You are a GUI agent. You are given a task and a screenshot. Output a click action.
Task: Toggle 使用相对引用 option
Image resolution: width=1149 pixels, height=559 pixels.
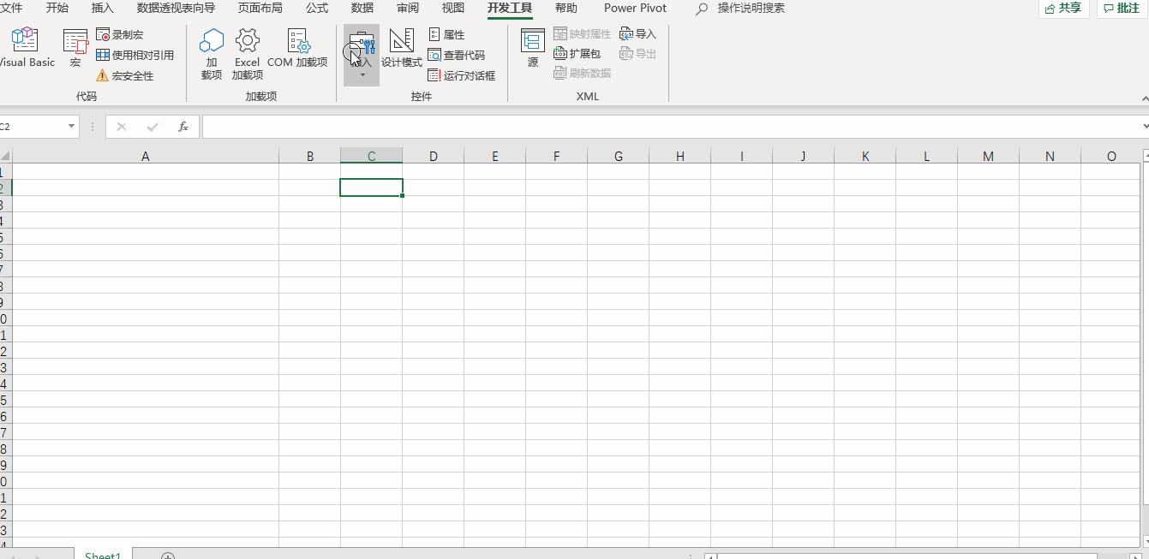(135, 55)
